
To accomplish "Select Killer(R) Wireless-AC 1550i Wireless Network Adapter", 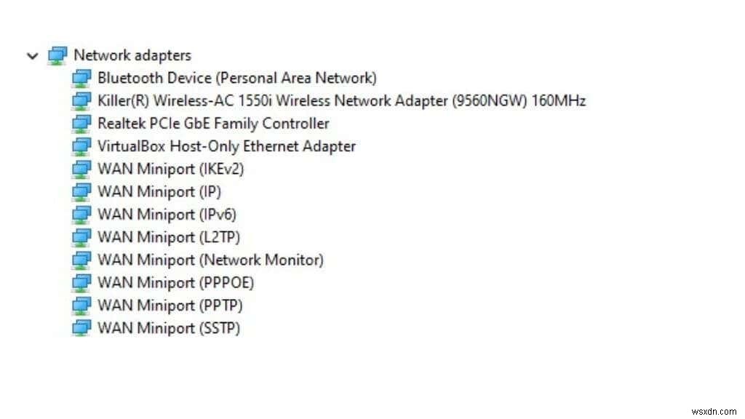I will tap(342, 100).
